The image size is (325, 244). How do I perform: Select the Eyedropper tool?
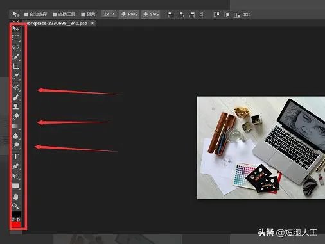(15, 76)
